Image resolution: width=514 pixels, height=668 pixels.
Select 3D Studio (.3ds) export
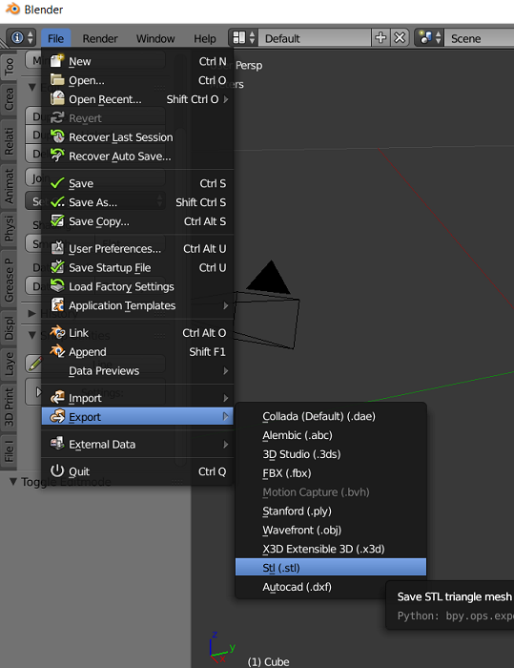click(x=331, y=454)
